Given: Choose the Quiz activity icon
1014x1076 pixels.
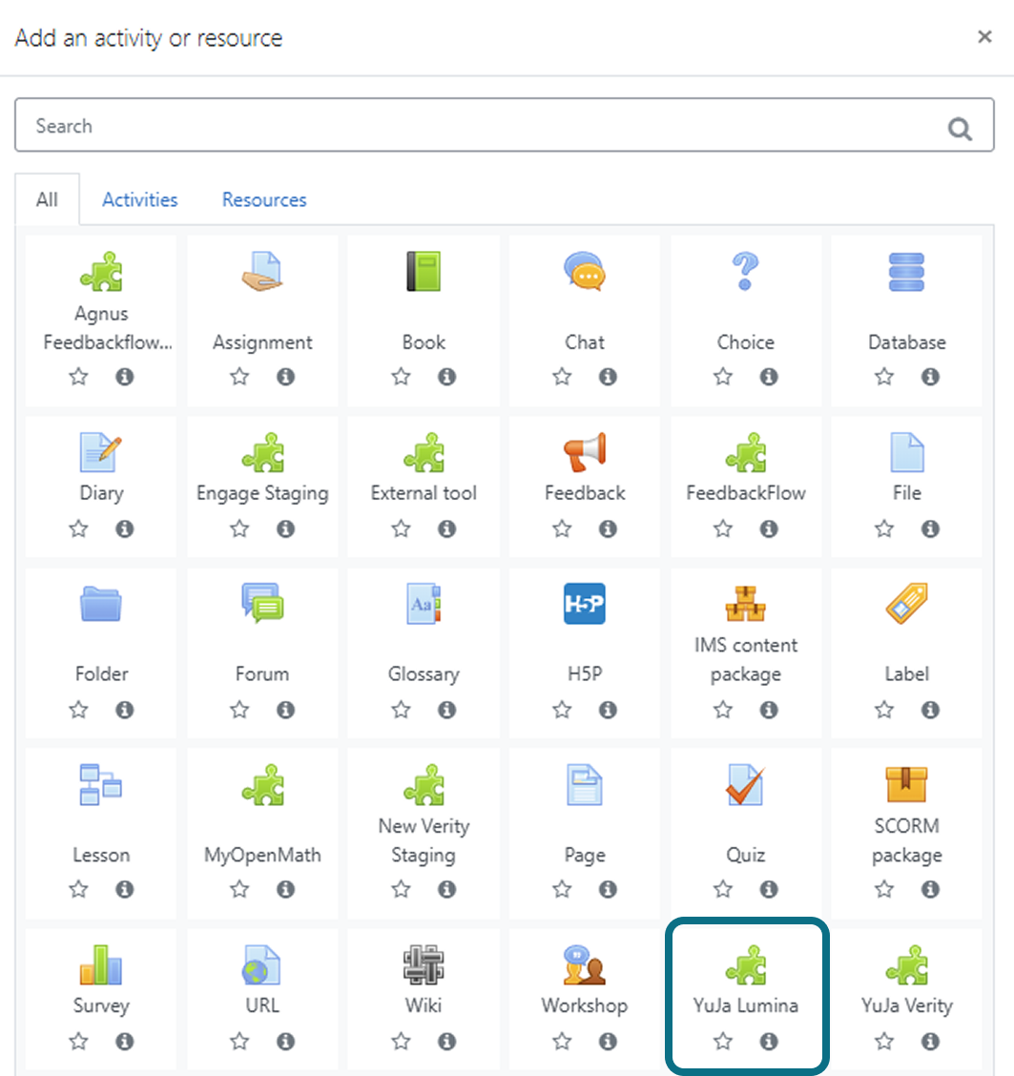Looking at the screenshot, I should (x=745, y=784).
